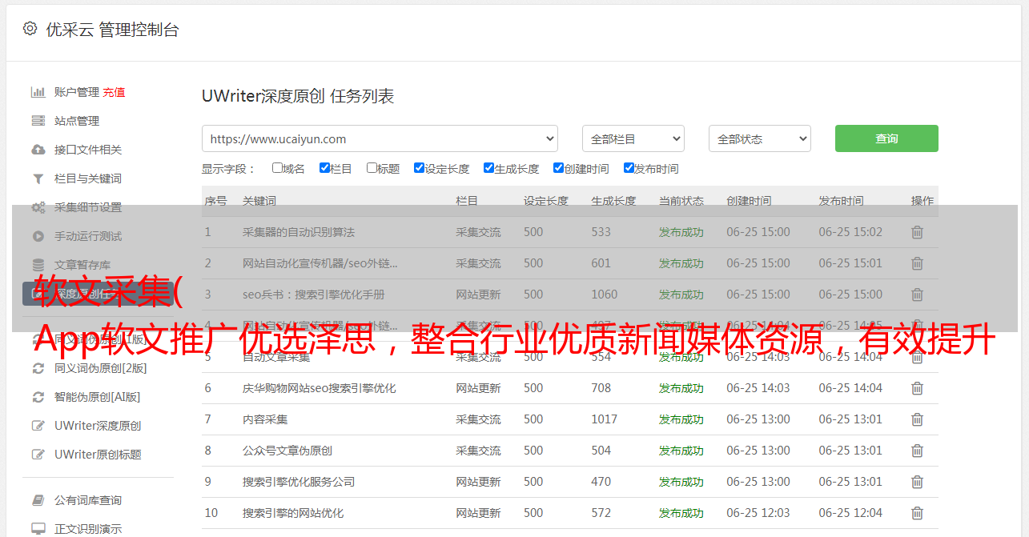Click the filter icon beside 栏目与关键词
The width and height of the screenshot is (1029, 537).
[38, 178]
